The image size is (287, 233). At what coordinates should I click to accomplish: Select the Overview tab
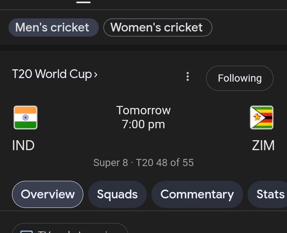click(47, 194)
